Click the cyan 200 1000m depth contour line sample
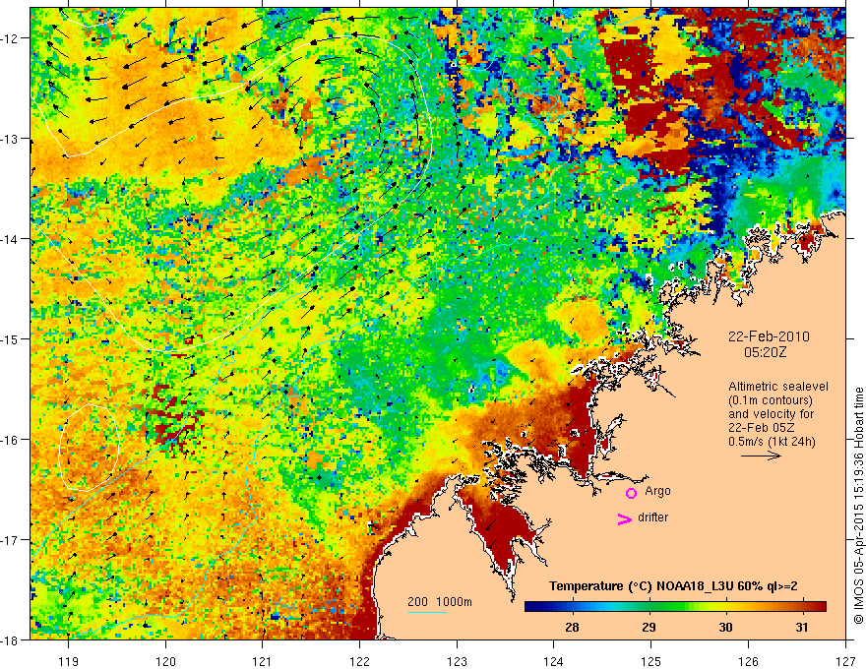866x669 pixels. pos(427,612)
